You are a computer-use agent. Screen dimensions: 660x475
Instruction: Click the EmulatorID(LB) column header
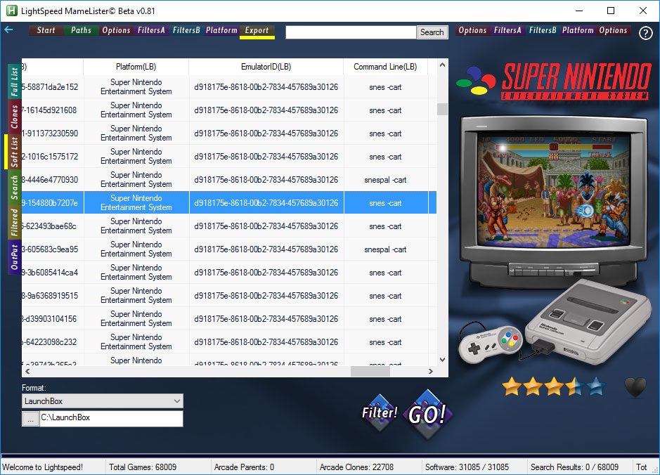tap(266, 67)
